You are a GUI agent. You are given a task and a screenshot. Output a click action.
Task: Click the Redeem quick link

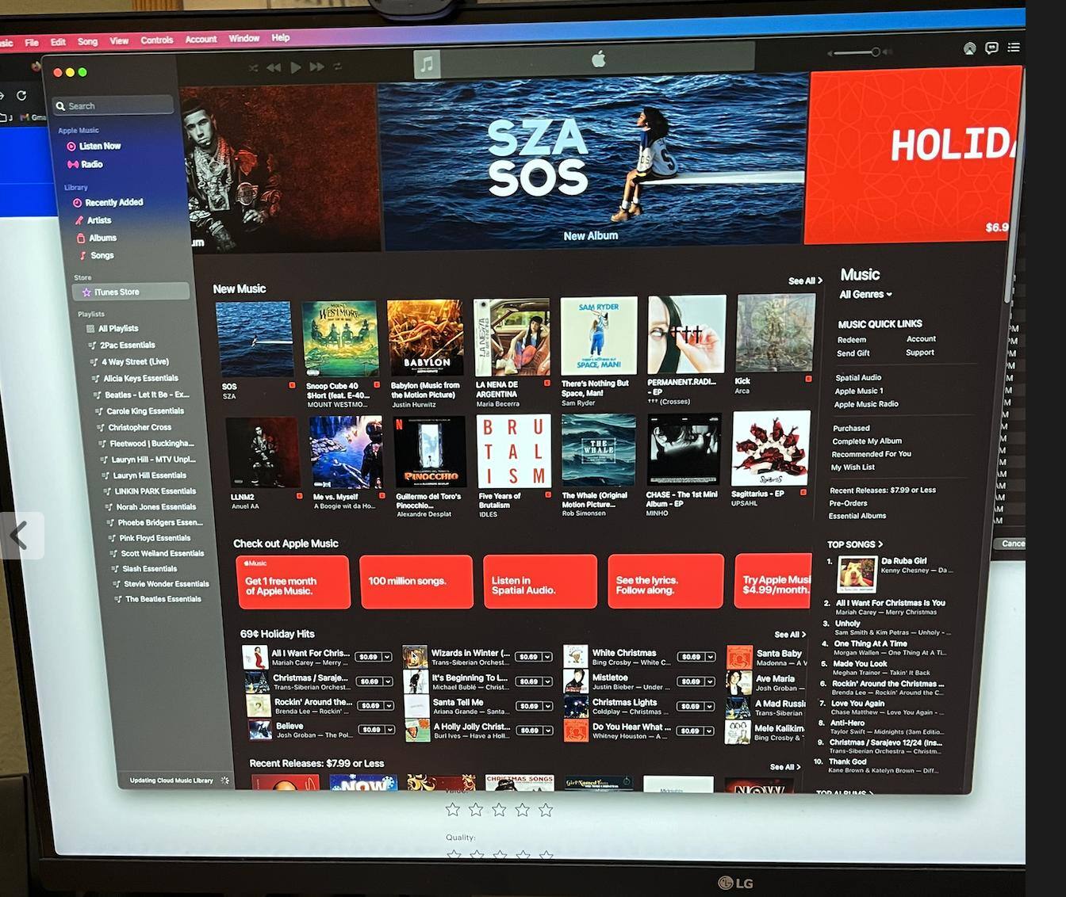[852, 340]
